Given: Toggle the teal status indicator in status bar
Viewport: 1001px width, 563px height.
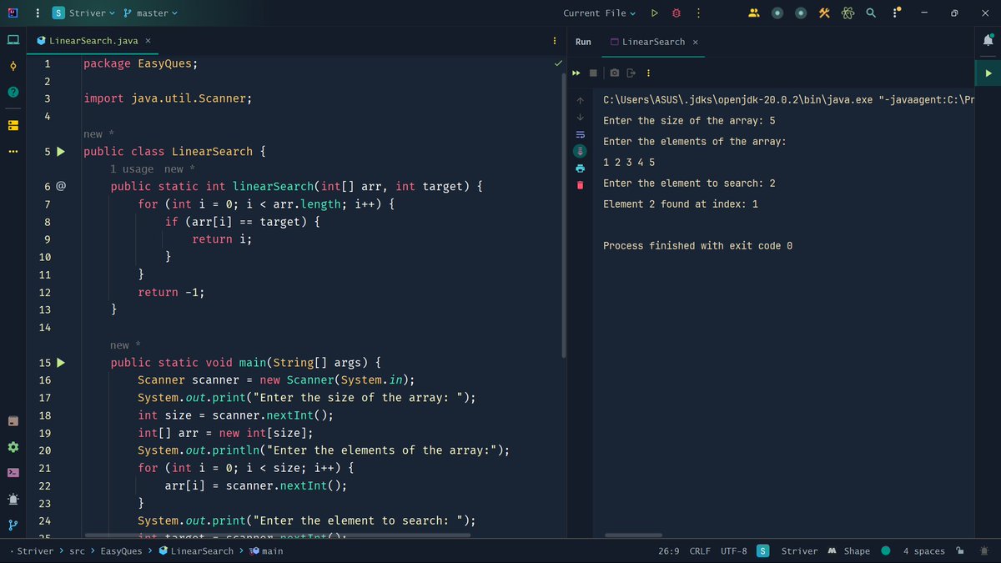Looking at the screenshot, I should pyautogui.click(x=885, y=550).
